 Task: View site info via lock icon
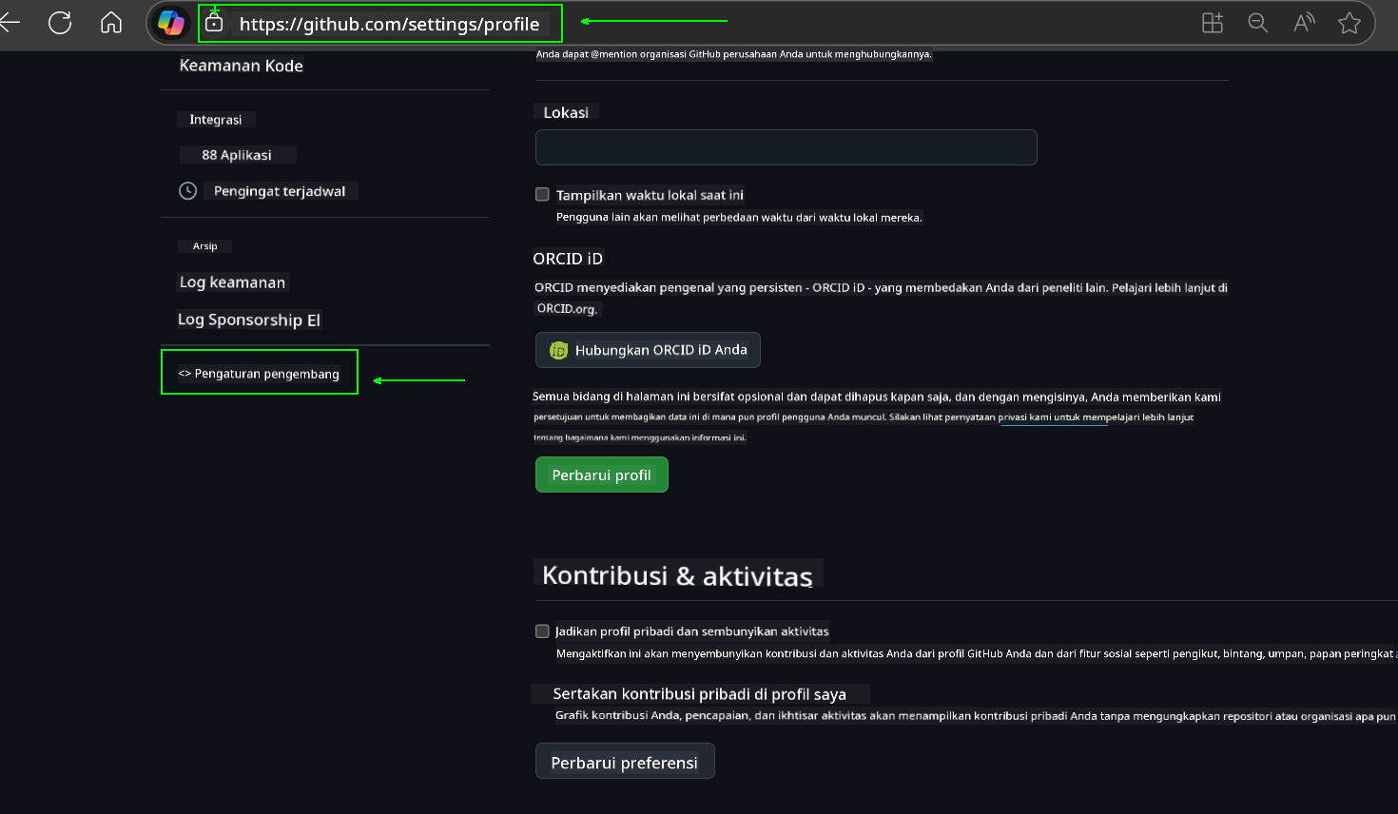(x=214, y=22)
